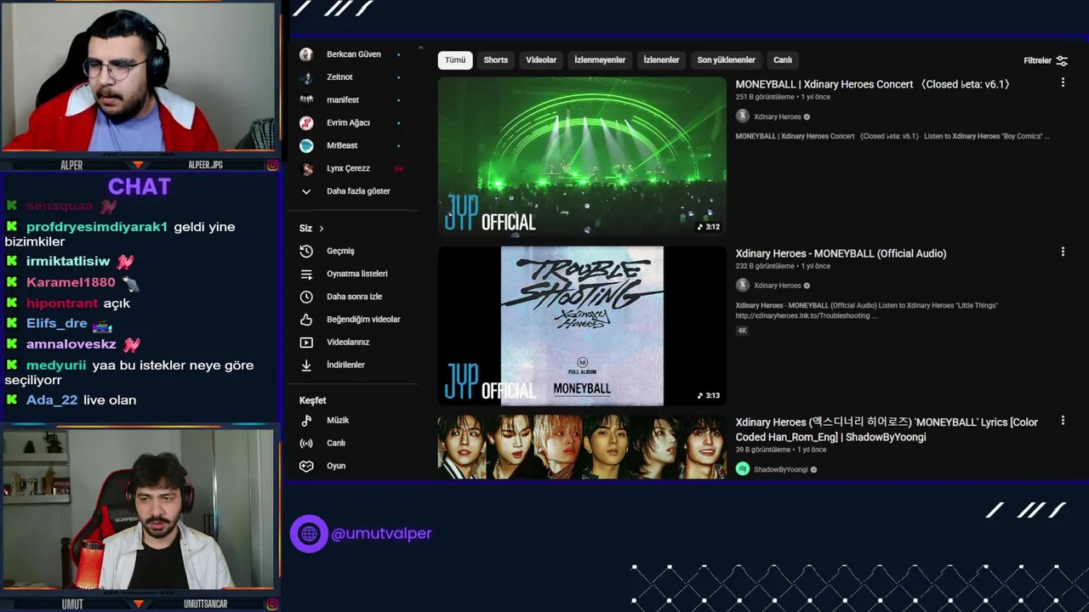This screenshot has height=612, width=1089.
Task: Click the 3:13 duration badge
Action: (x=708, y=395)
